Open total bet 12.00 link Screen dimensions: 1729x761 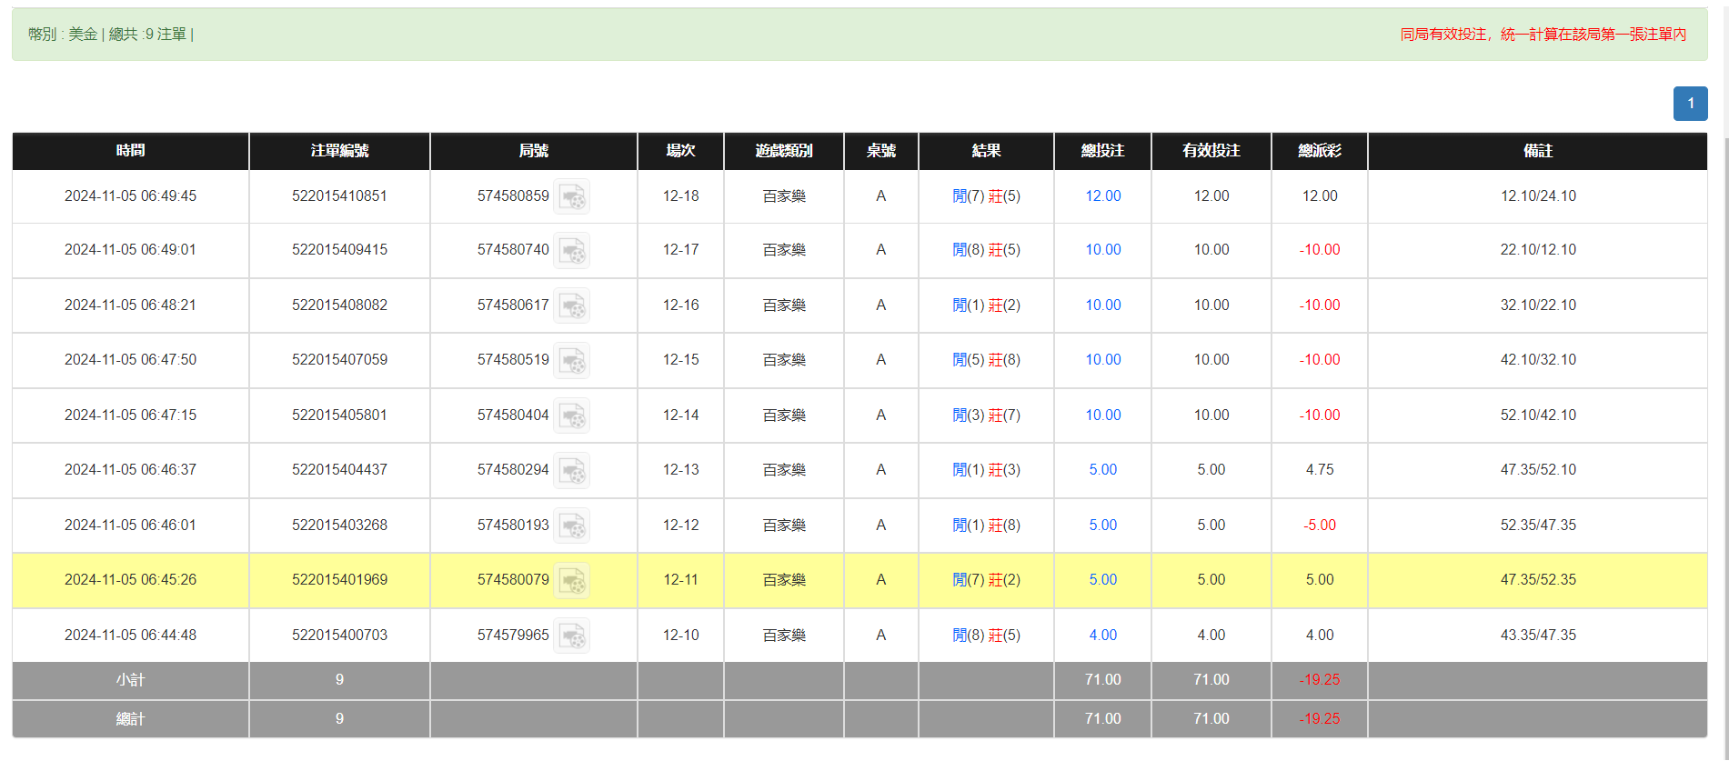coord(1102,196)
